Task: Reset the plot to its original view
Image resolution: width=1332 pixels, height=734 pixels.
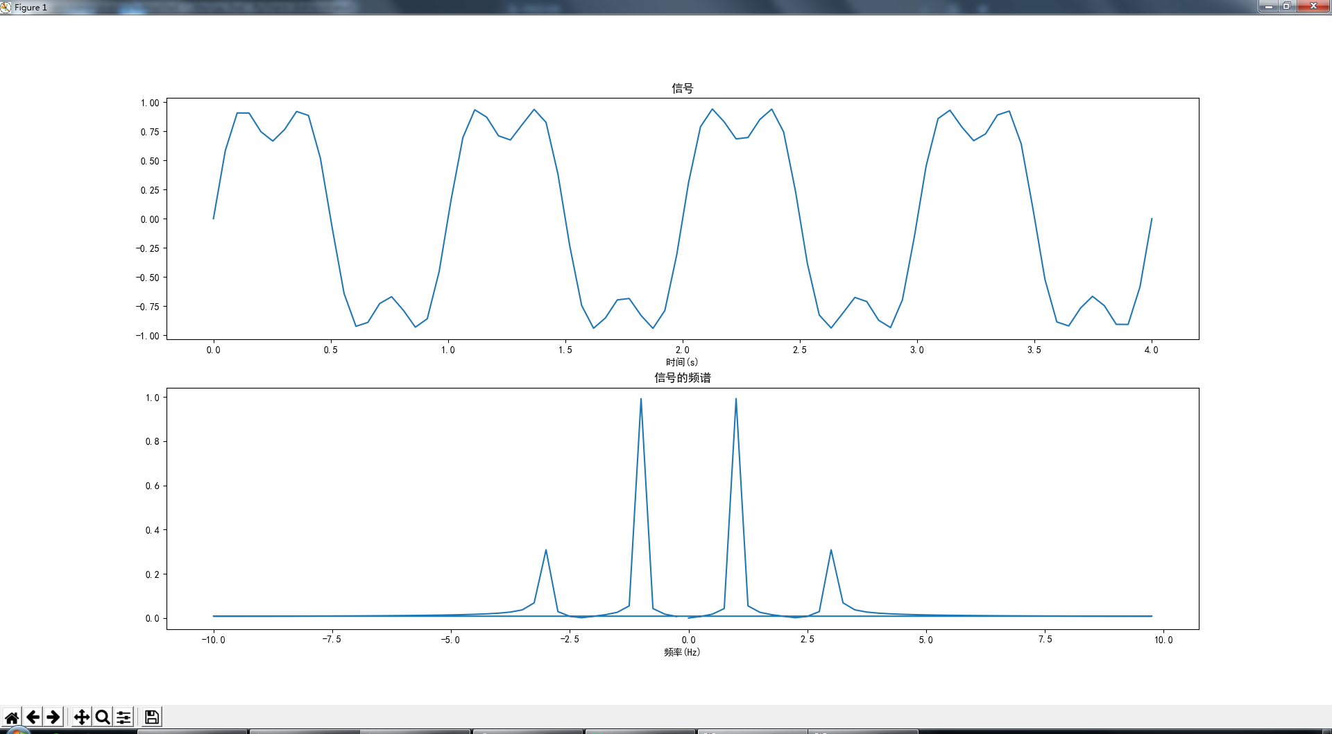Action: (x=12, y=717)
